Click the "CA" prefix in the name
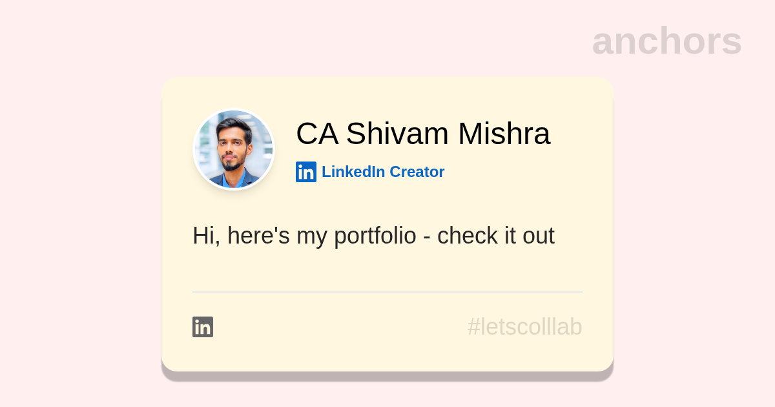The height and width of the screenshot is (407, 775). click(317, 134)
